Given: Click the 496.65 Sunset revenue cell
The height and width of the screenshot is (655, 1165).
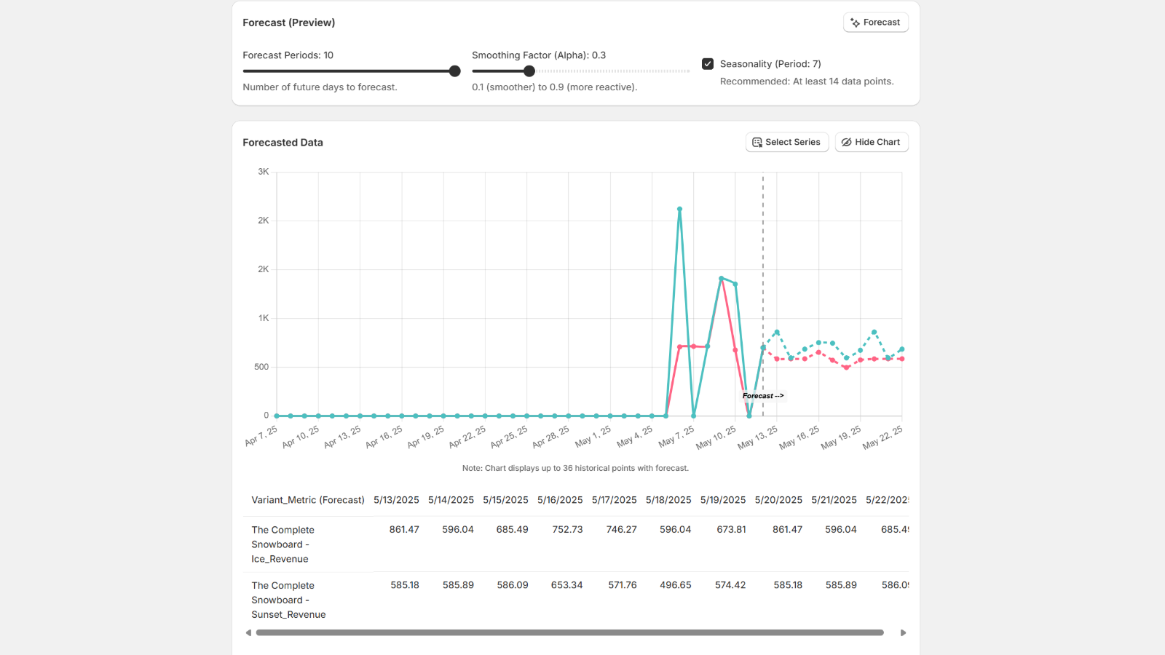Looking at the screenshot, I should pyautogui.click(x=675, y=585).
